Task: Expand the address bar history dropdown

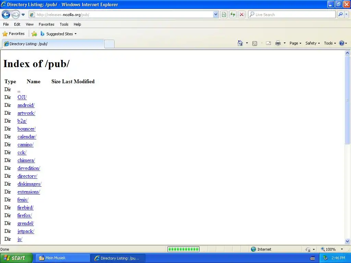Action: click(x=216, y=15)
